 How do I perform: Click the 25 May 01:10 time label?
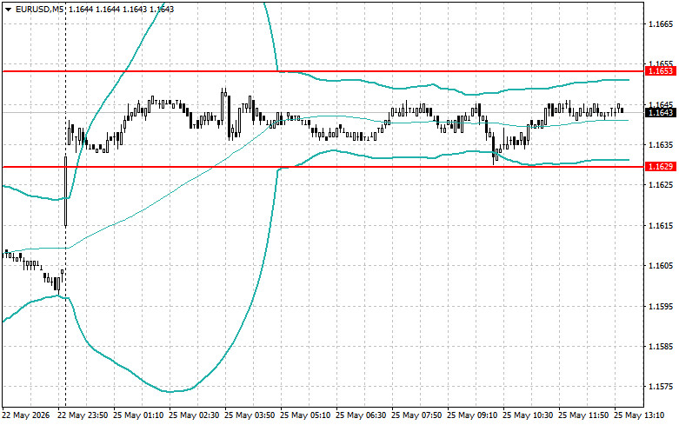138,415
